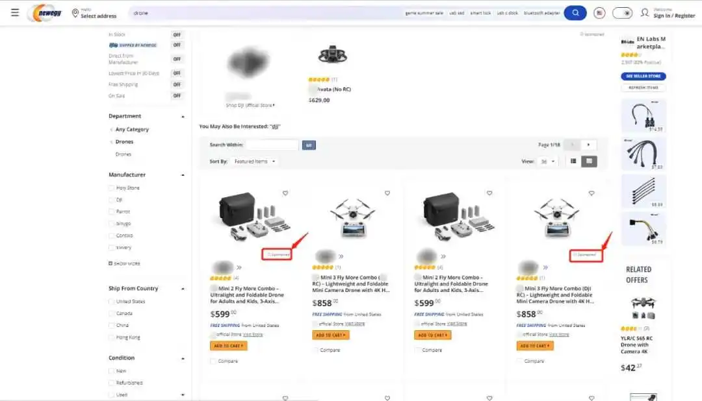
Task: Wishlist the sponsored Mini 2 Fly More Combo
Action: [x=285, y=193]
